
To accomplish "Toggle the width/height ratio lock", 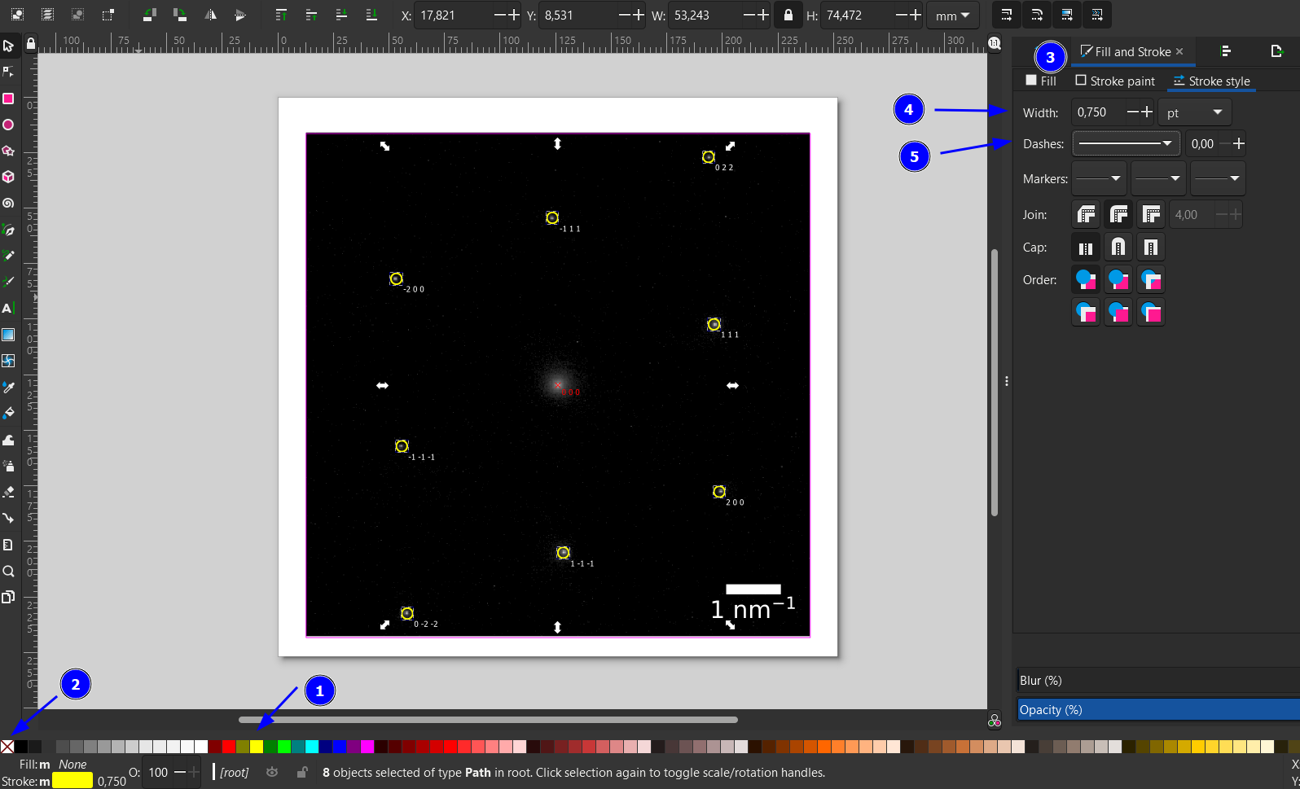I will pyautogui.click(x=788, y=15).
